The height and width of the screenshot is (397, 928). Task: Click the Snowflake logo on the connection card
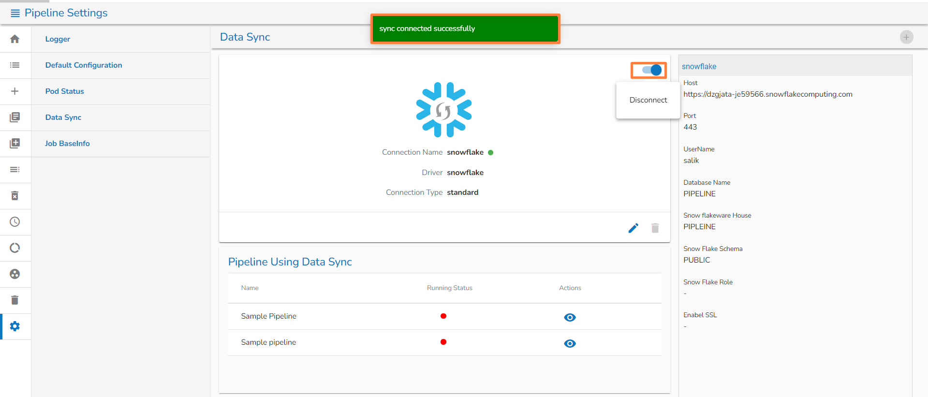pos(444,110)
